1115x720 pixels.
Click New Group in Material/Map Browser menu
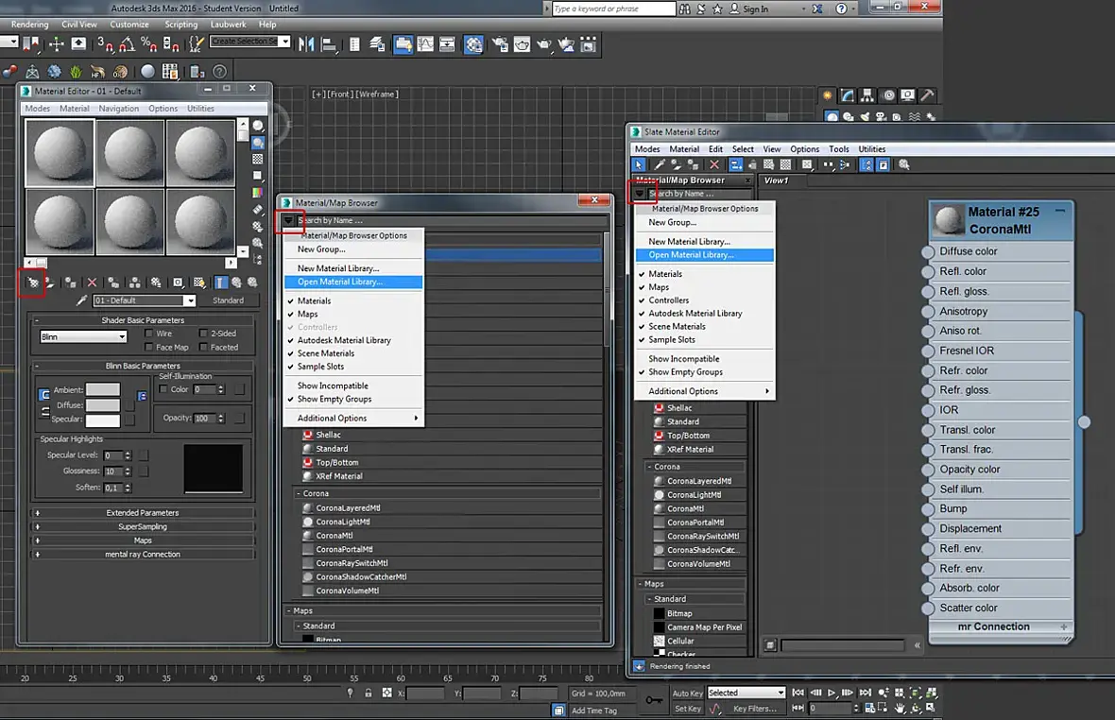click(x=321, y=249)
